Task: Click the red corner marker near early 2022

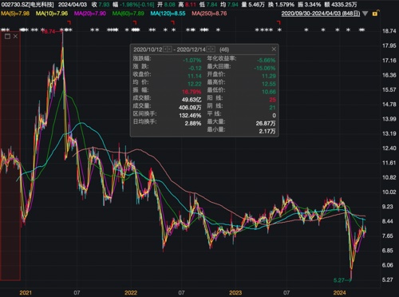Action: (135, 22)
